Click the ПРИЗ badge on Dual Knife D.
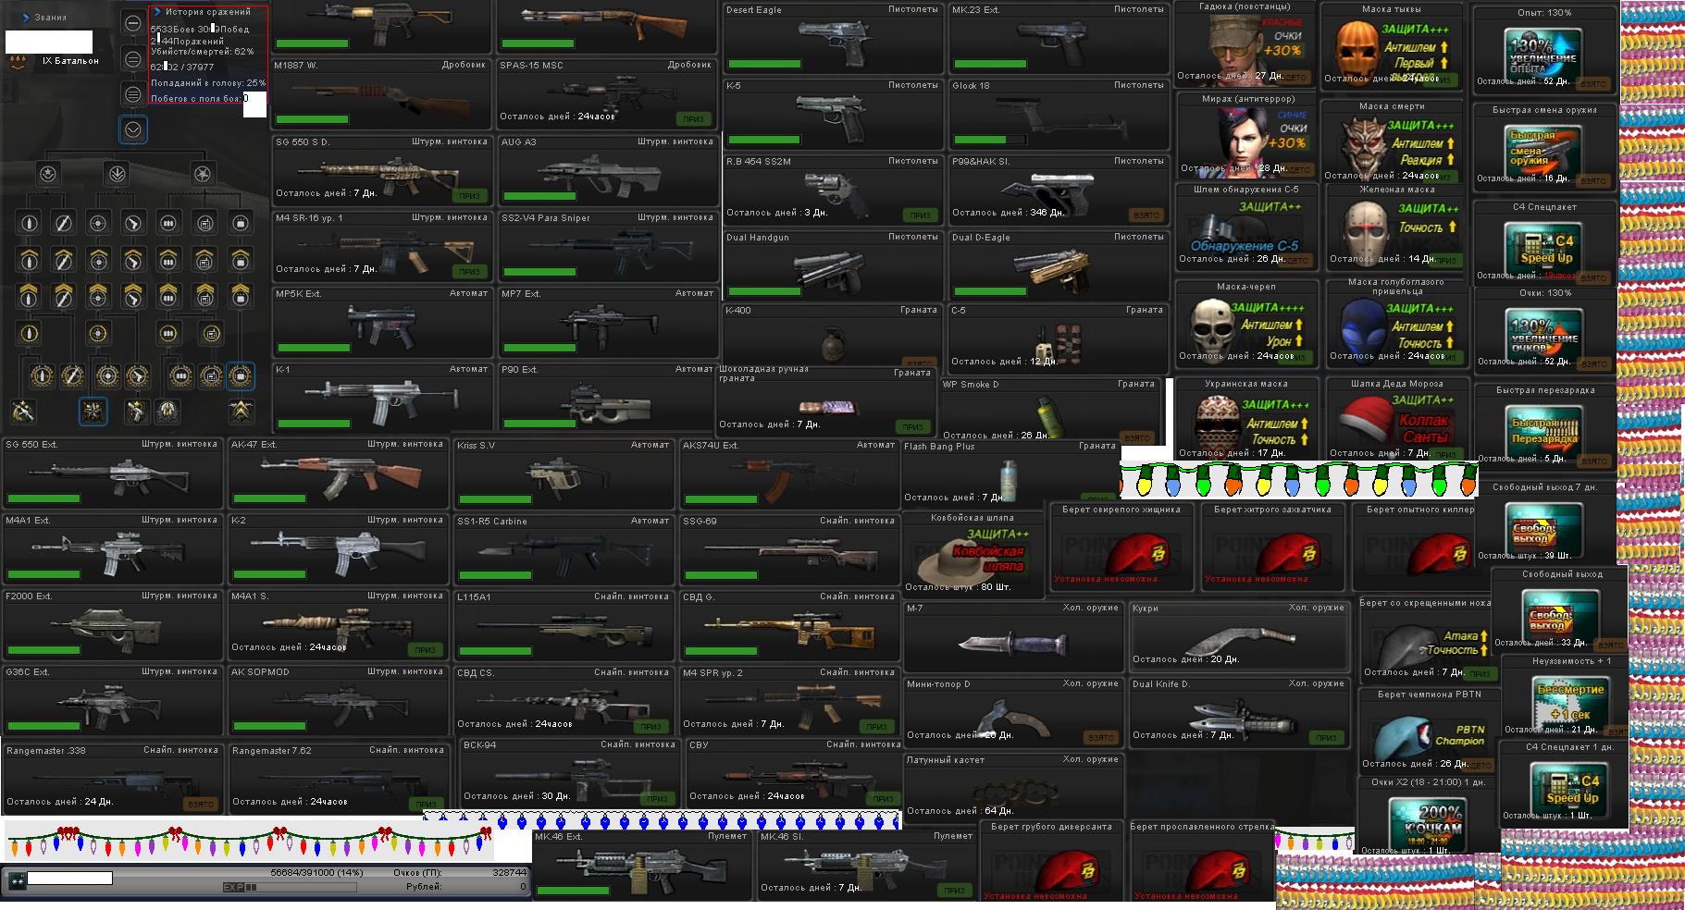 [1326, 738]
